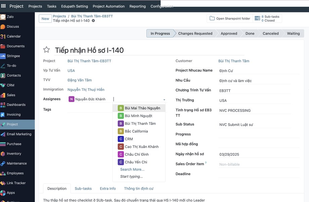
Task: Select Châu Chí Đình from assignee list
Action: 139,154
